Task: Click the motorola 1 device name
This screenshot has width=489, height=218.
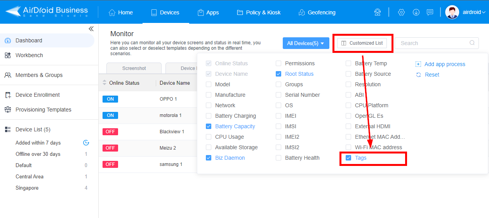Action: pyautogui.click(x=171, y=115)
